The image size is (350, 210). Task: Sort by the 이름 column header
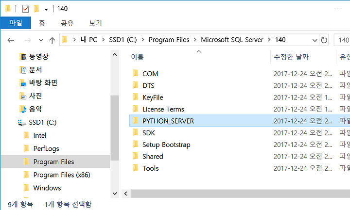coord(137,57)
